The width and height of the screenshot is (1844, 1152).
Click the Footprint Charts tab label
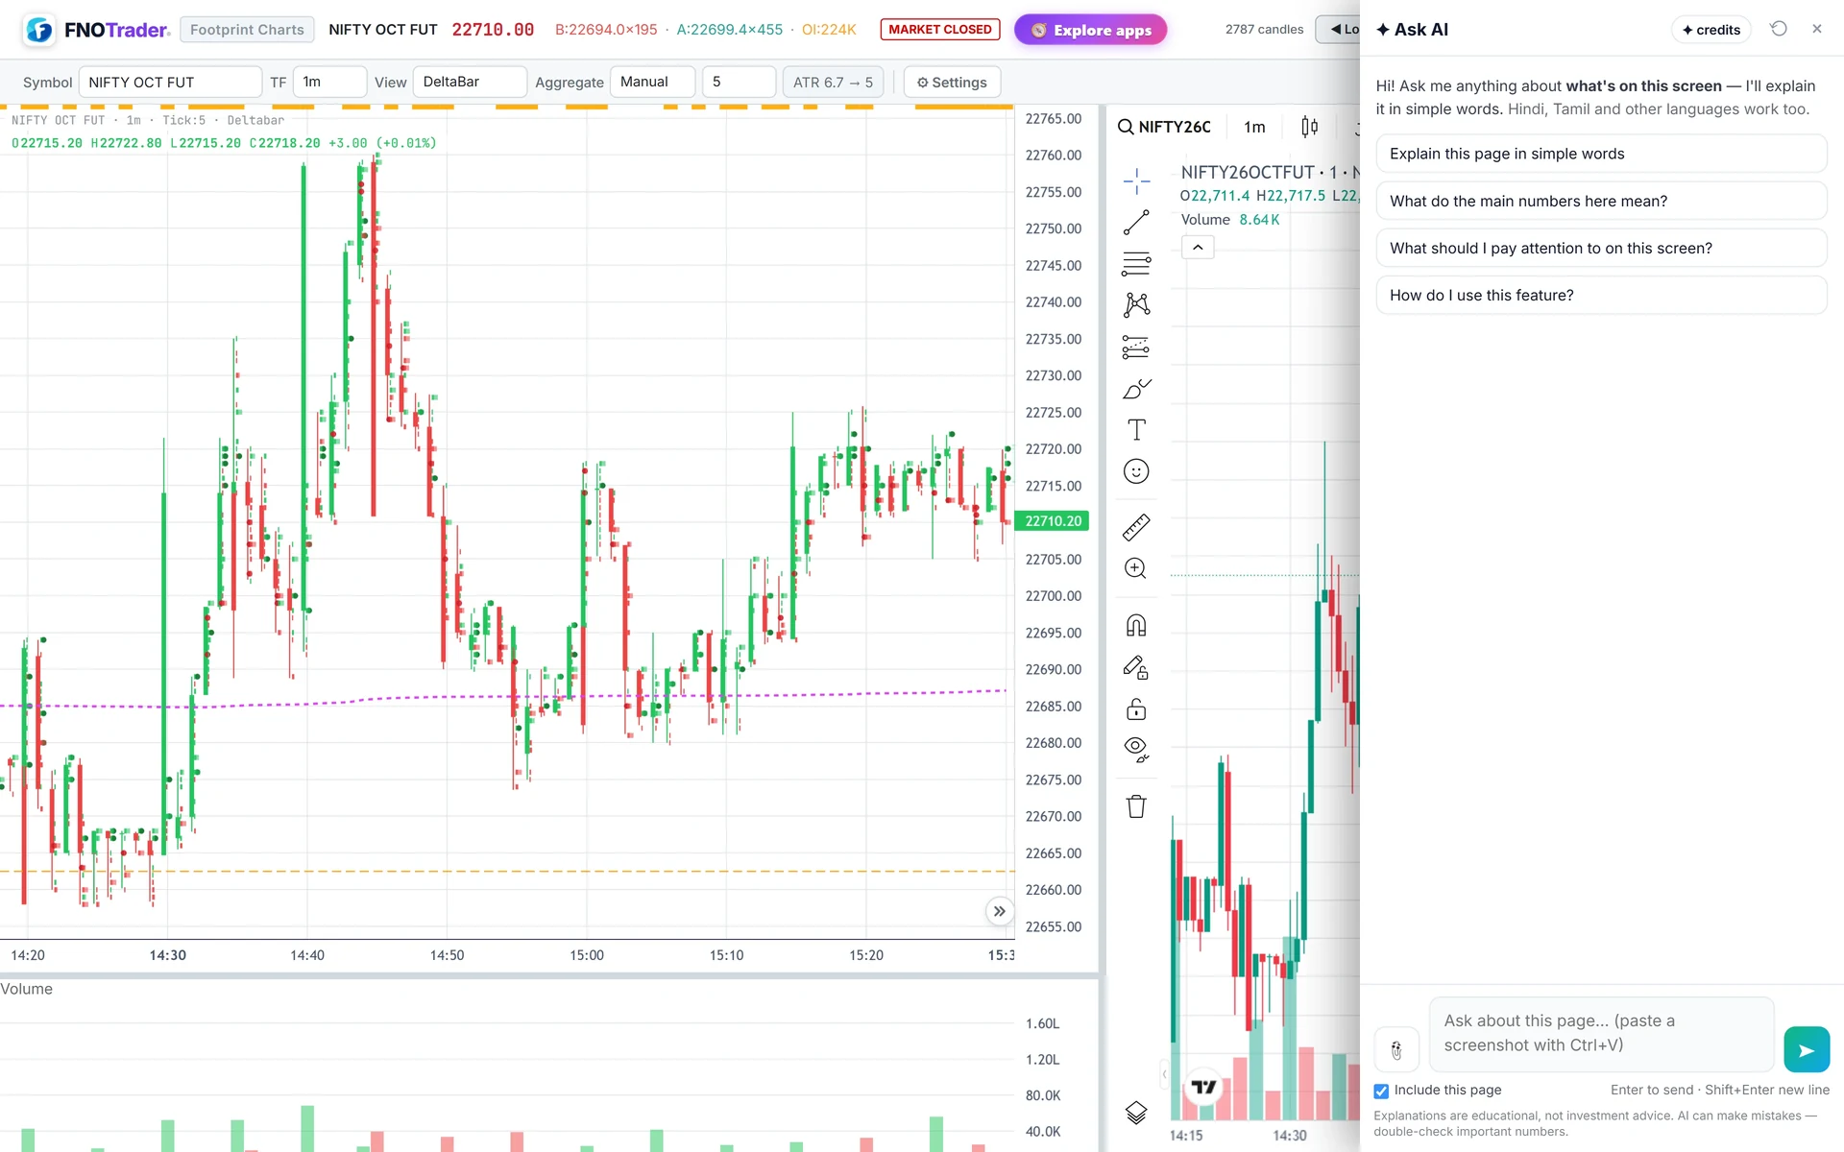[247, 30]
